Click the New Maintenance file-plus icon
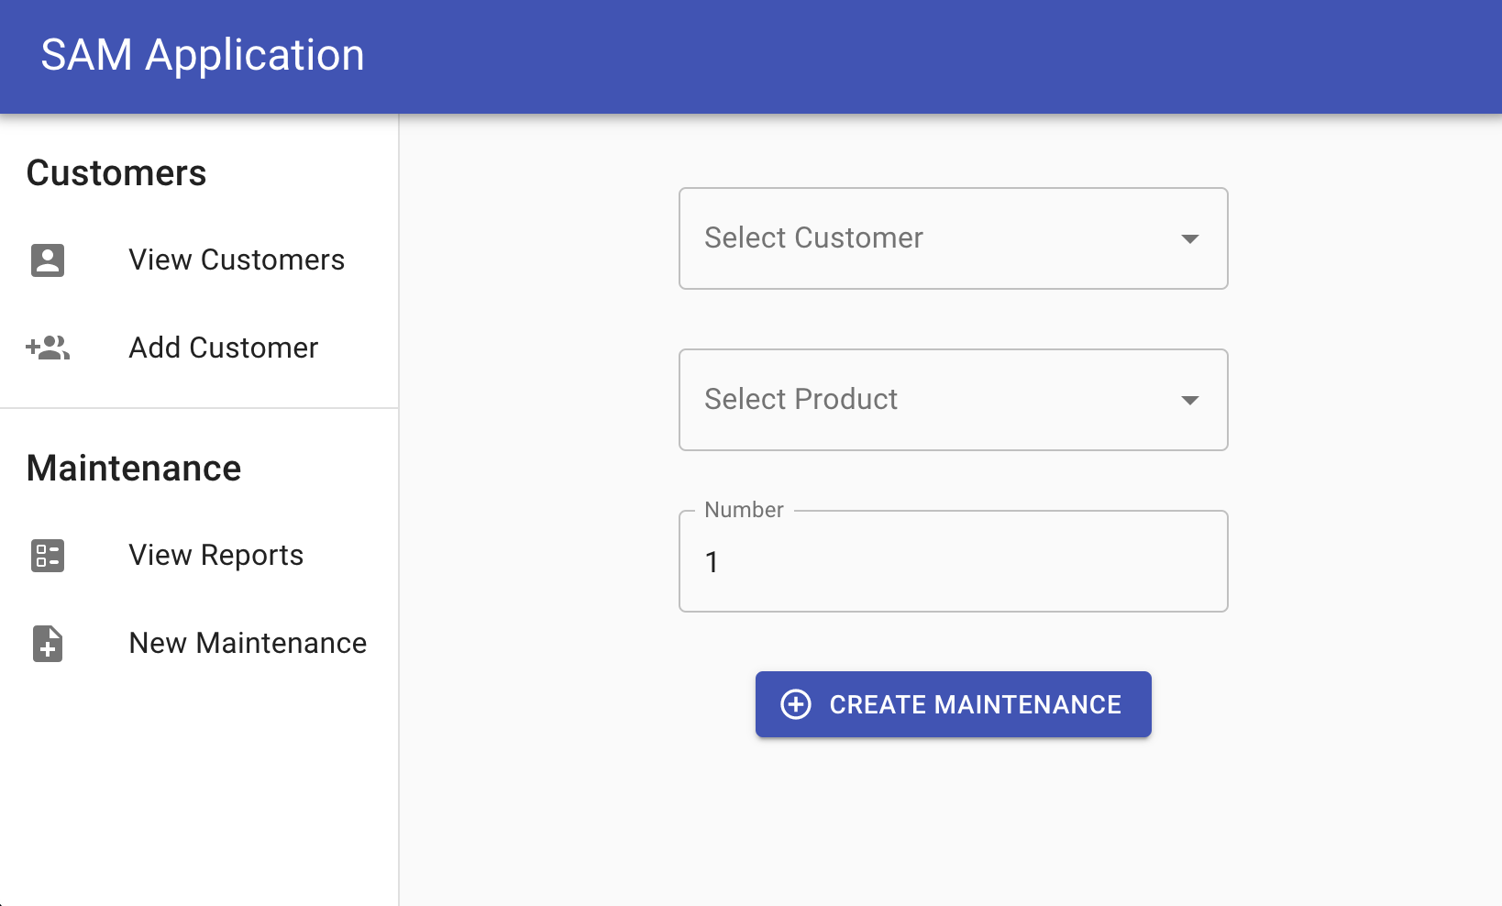The width and height of the screenshot is (1502, 906). [48, 644]
